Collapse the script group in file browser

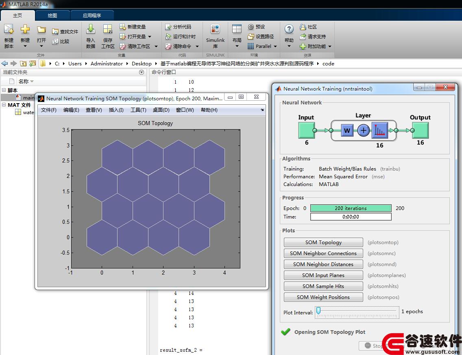click(x=4, y=90)
